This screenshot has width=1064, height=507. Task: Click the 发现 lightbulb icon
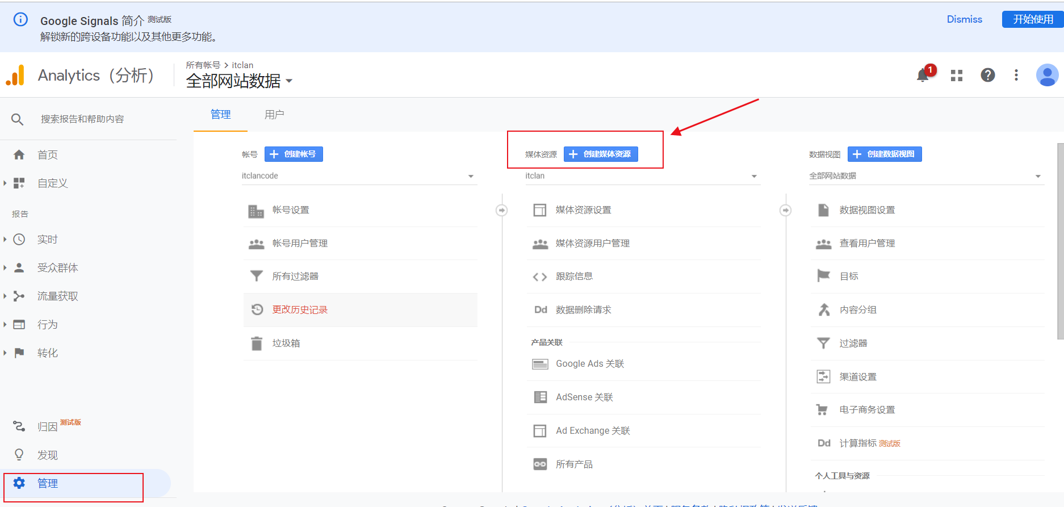click(x=19, y=454)
